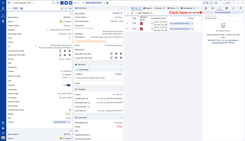
Task: Open Client INV document icon in Overview
Action: (112, 54)
